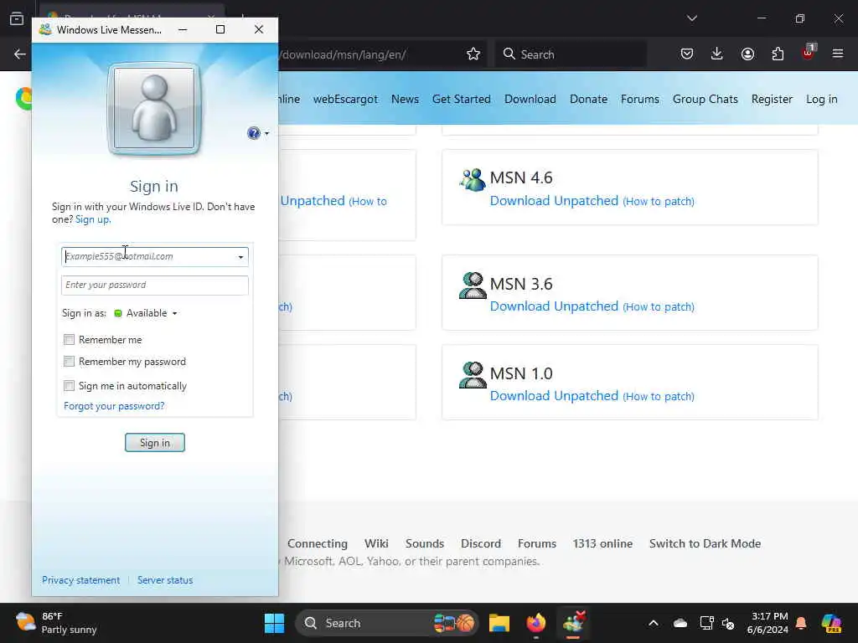The image size is (858, 643).
Task: Open the Donate nav item
Action: point(588,99)
